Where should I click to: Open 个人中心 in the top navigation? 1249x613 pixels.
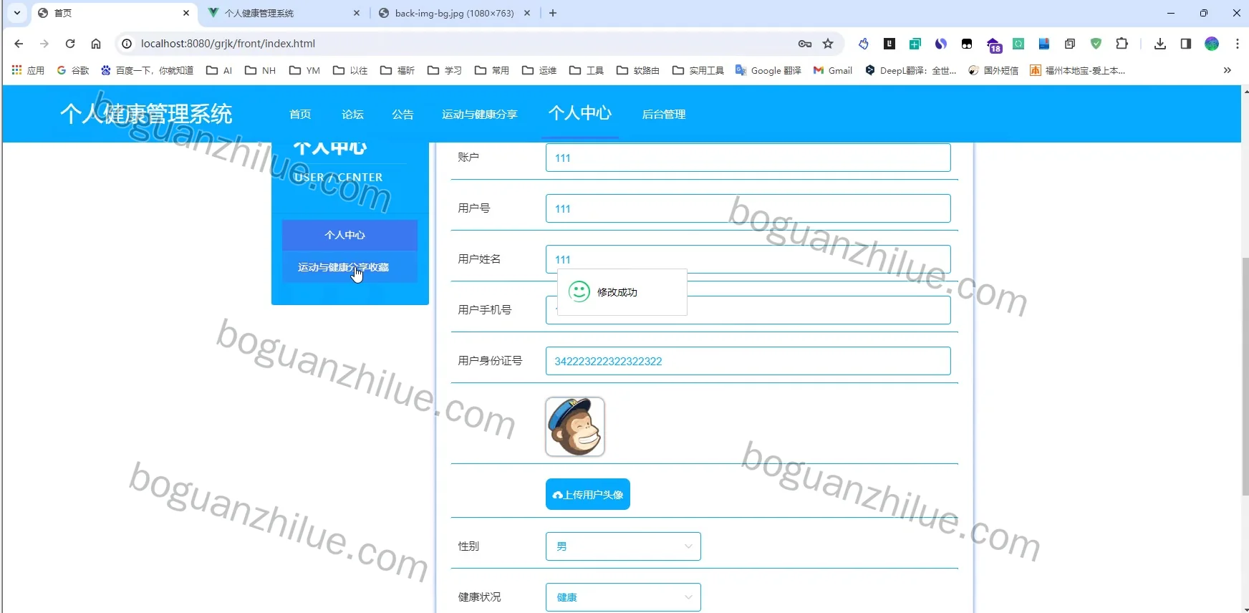[580, 113]
